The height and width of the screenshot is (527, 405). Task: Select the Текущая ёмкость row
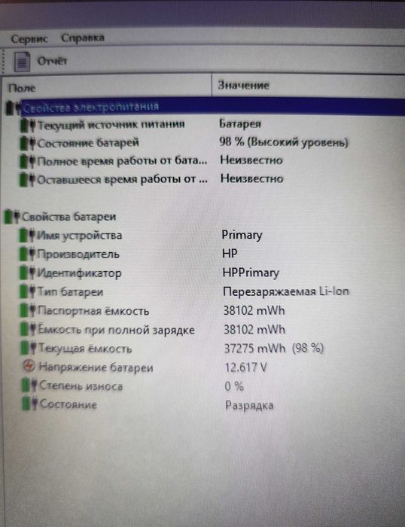pyautogui.click(x=85, y=348)
